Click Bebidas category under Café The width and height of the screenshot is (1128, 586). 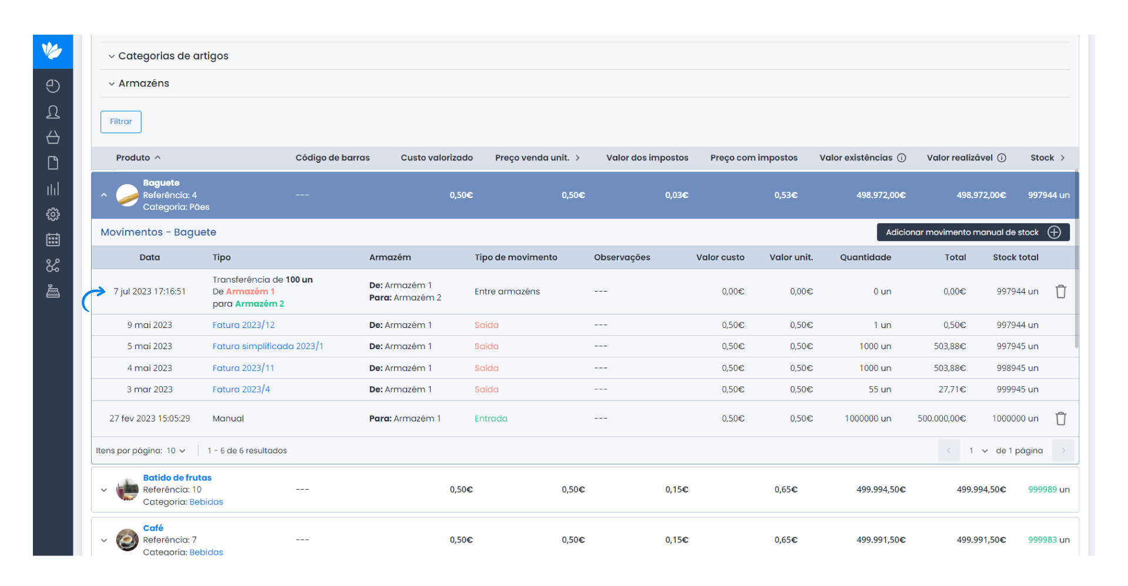(x=206, y=552)
